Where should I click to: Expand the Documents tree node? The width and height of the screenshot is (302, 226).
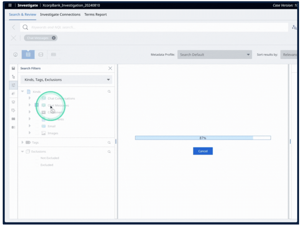[x=29, y=119]
